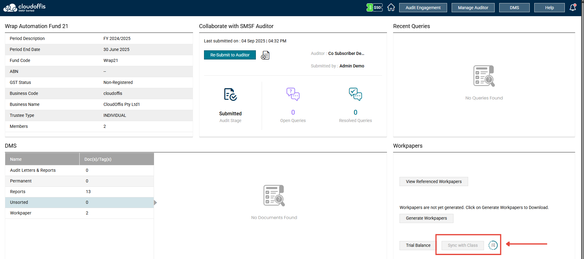Click the $50 credits balance icon

[x=374, y=7]
